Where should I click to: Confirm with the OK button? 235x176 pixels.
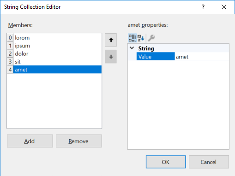(x=166, y=162)
